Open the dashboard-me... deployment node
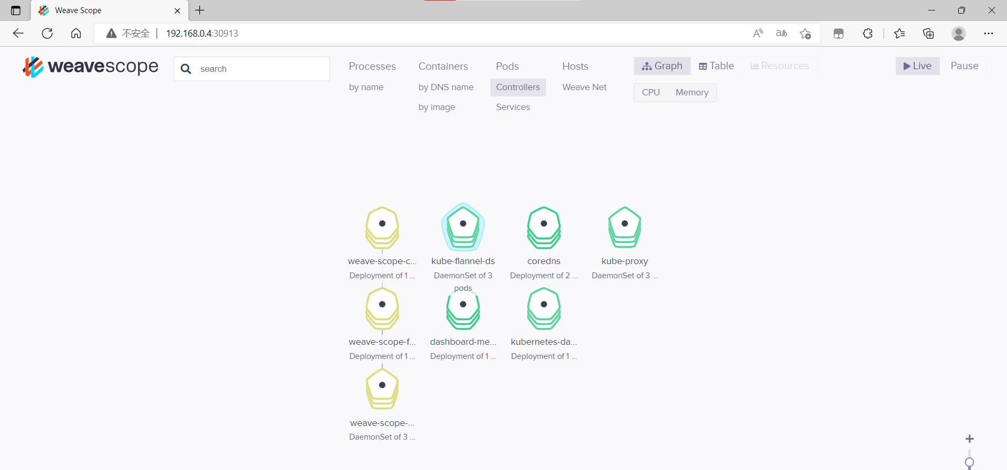Screen dimensions: 1007x470 pyautogui.click(x=463, y=309)
